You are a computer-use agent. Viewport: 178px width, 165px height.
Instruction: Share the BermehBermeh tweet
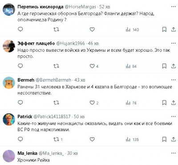point(174,103)
